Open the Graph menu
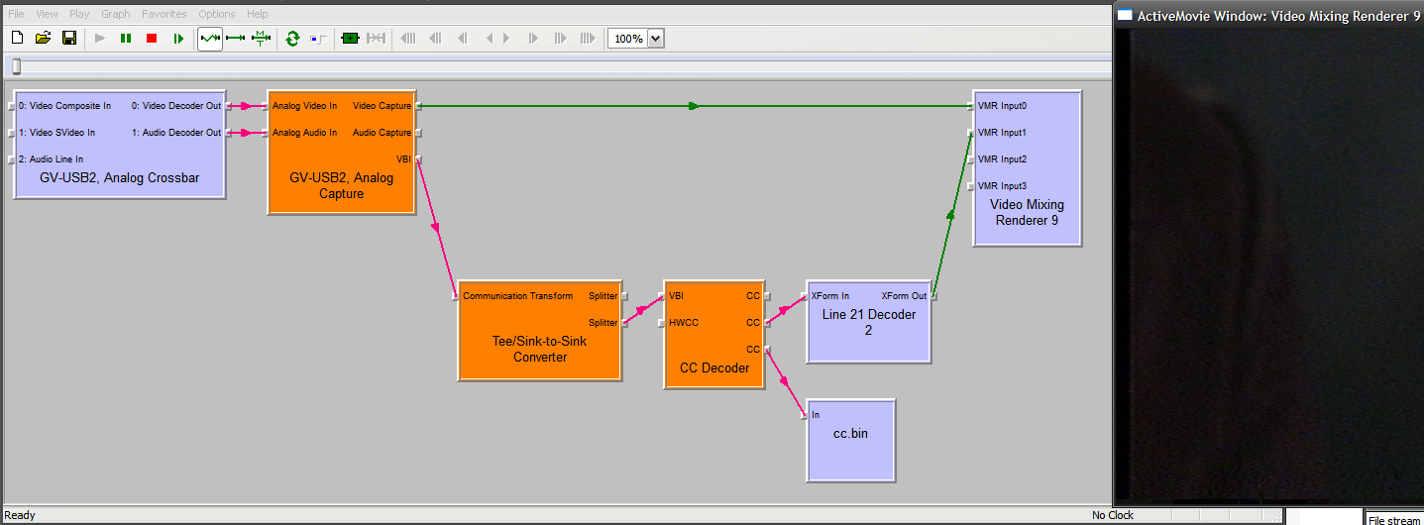Viewport: 1424px width, 525px height. click(116, 14)
